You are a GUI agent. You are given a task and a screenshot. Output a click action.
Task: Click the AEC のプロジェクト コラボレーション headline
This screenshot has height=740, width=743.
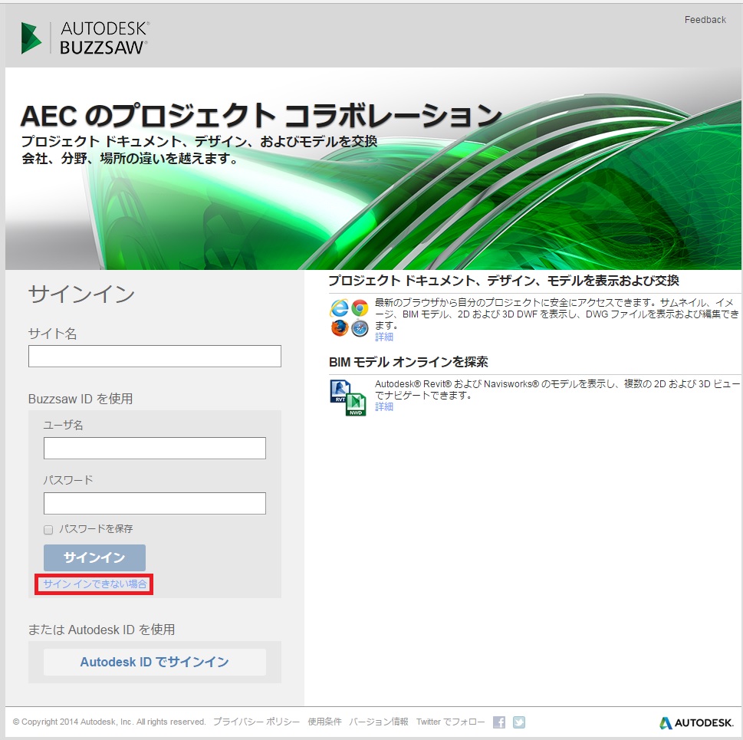tap(261, 116)
